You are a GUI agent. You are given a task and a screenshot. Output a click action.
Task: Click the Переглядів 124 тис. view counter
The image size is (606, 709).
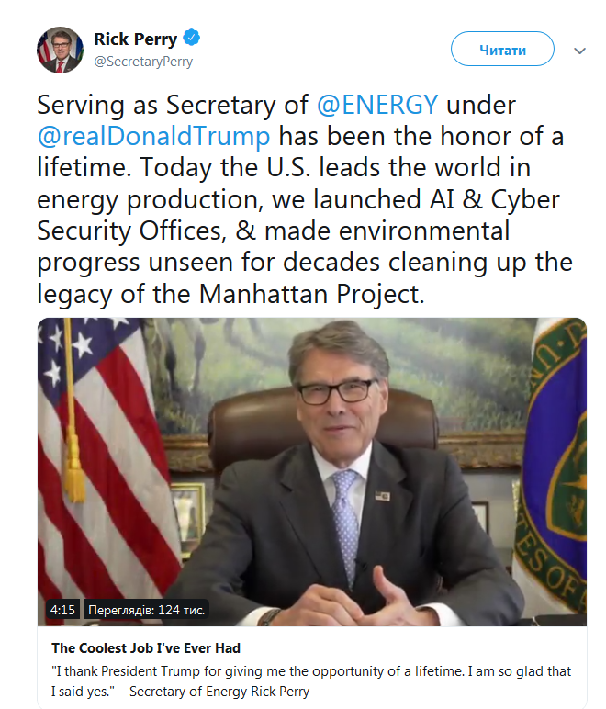147,609
